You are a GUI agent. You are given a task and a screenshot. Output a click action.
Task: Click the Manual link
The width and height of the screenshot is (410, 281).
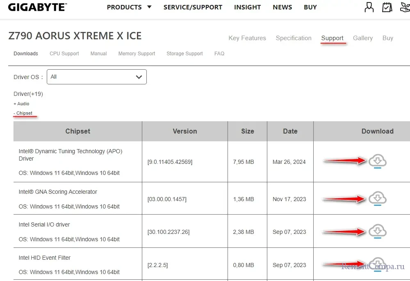click(98, 54)
